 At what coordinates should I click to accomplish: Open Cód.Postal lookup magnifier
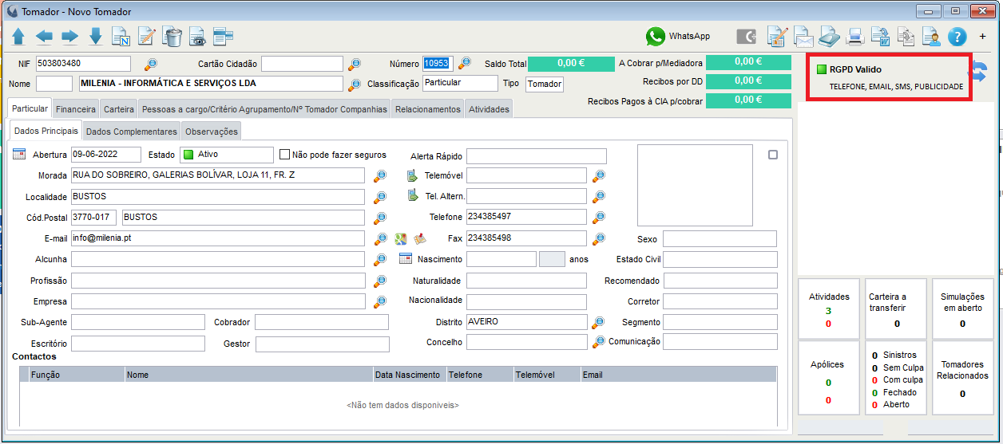[x=380, y=218]
